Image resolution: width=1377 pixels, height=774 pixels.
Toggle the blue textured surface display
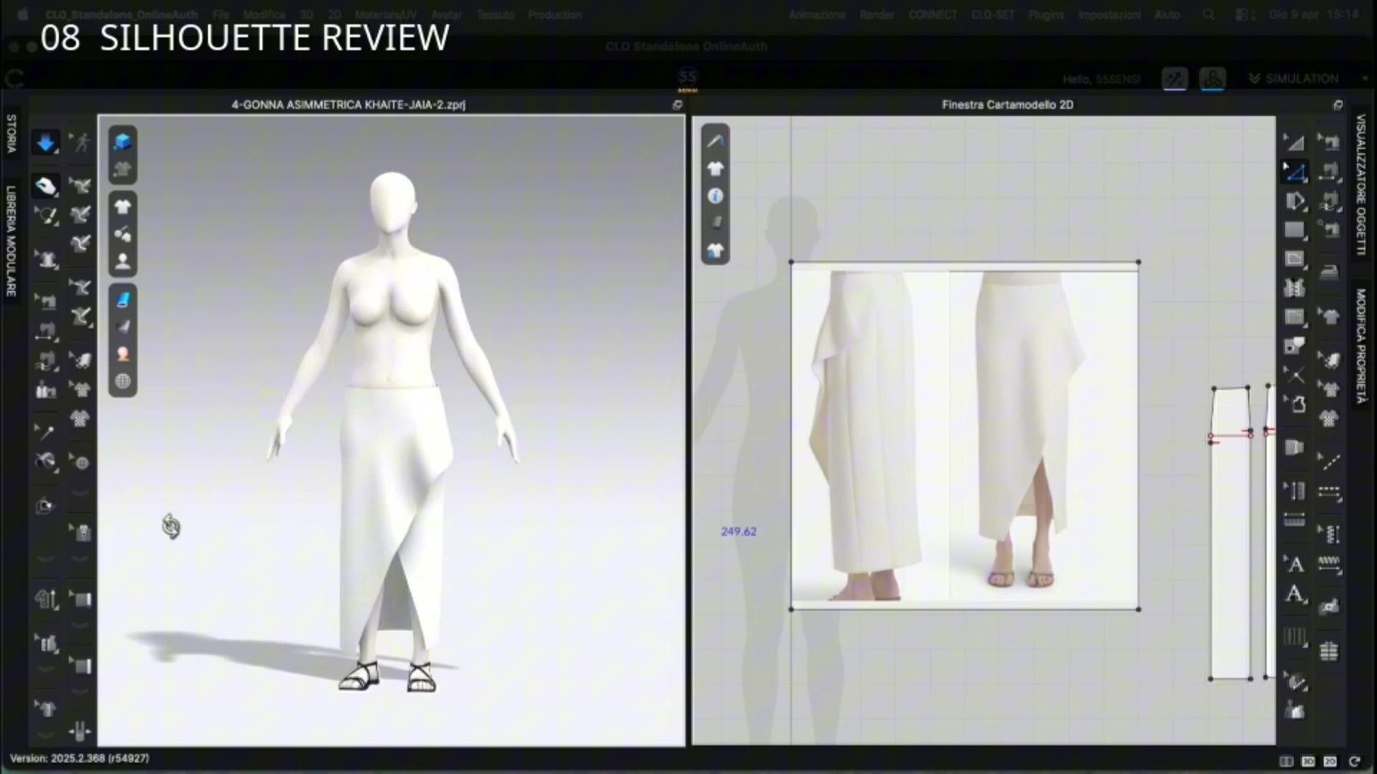click(123, 300)
